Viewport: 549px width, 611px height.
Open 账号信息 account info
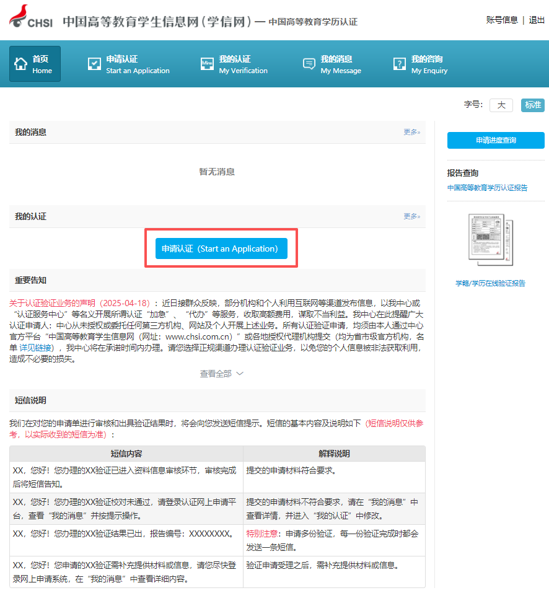point(502,20)
